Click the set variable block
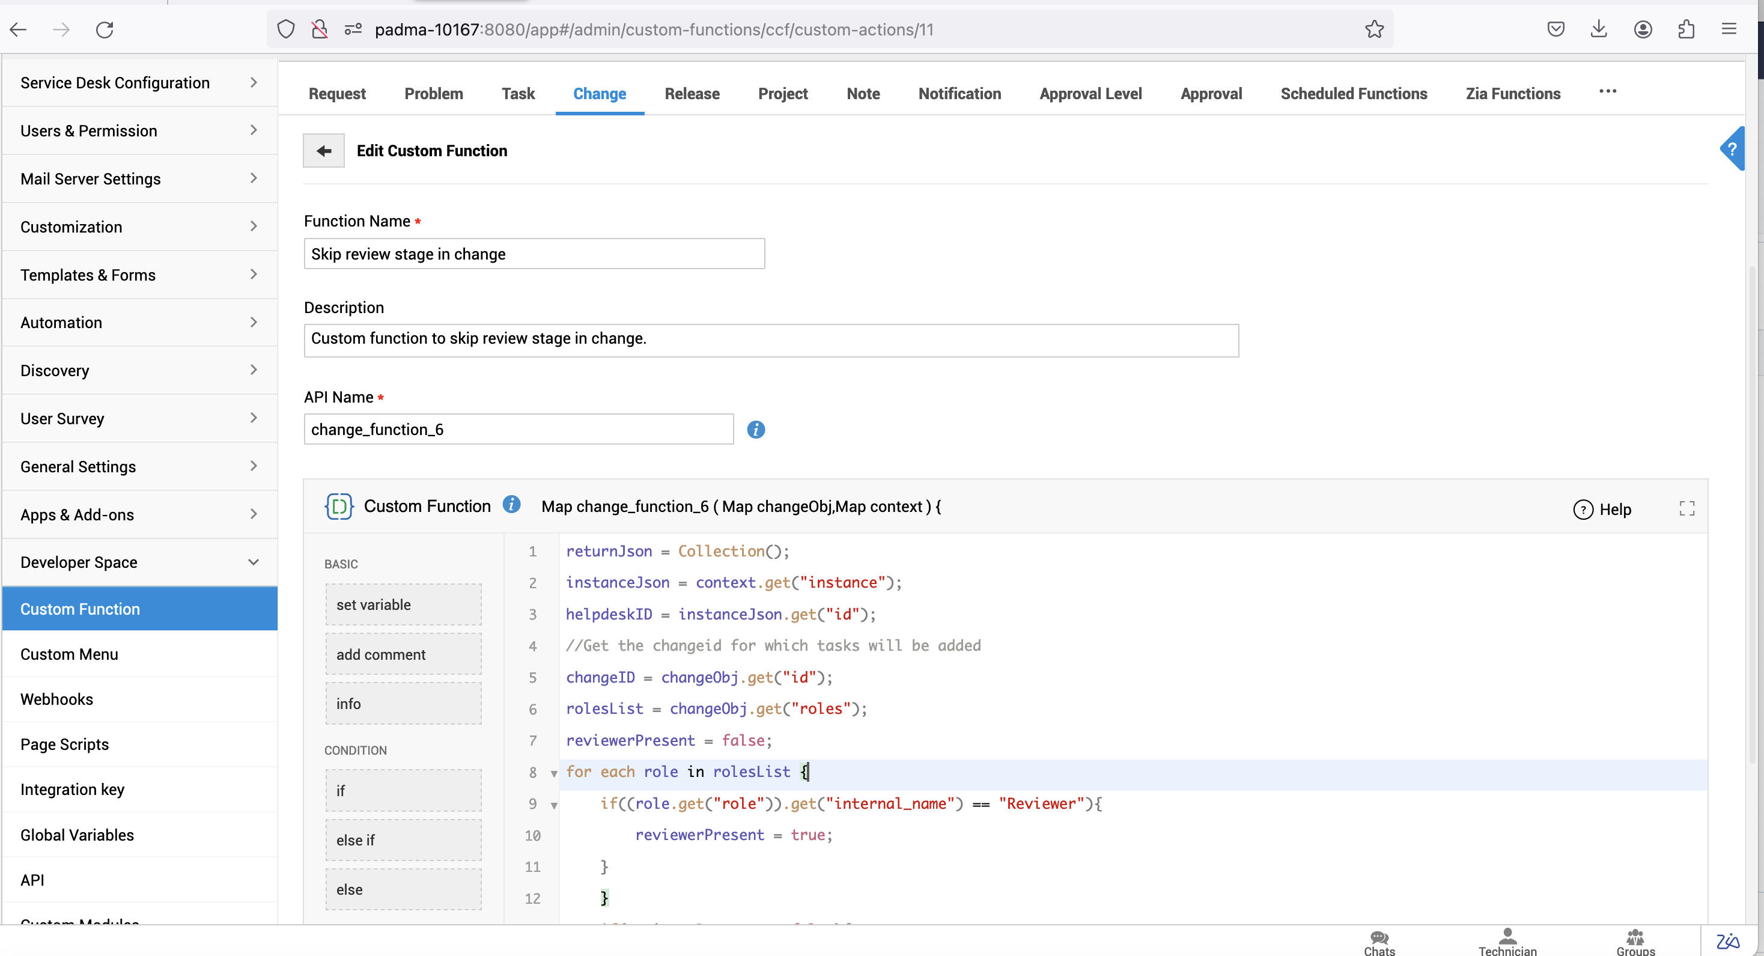Screen dimensions: 1764x956 (403, 604)
